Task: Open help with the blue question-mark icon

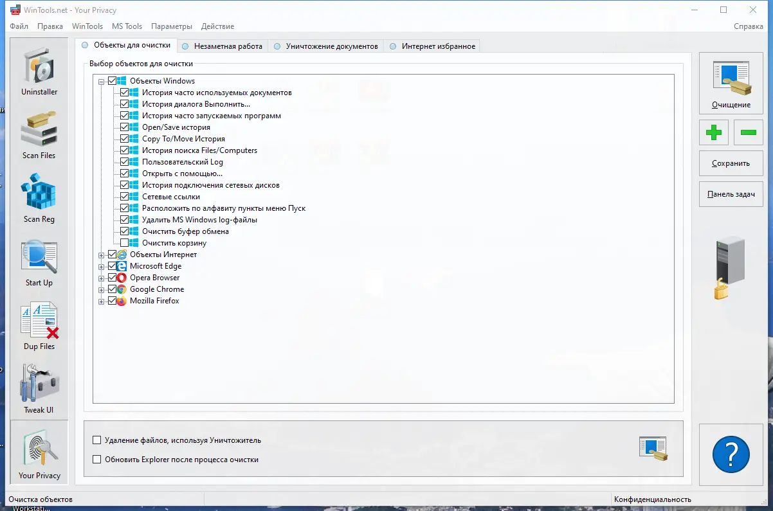Action: point(731,454)
